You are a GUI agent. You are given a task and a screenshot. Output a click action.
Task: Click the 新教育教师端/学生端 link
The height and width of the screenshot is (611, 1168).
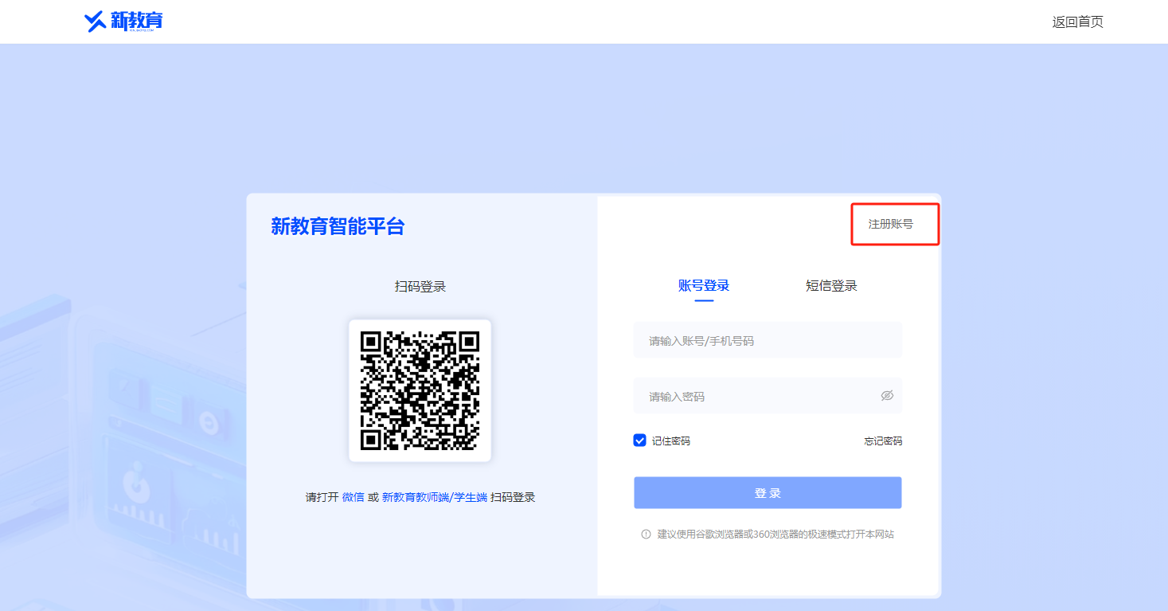click(434, 497)
